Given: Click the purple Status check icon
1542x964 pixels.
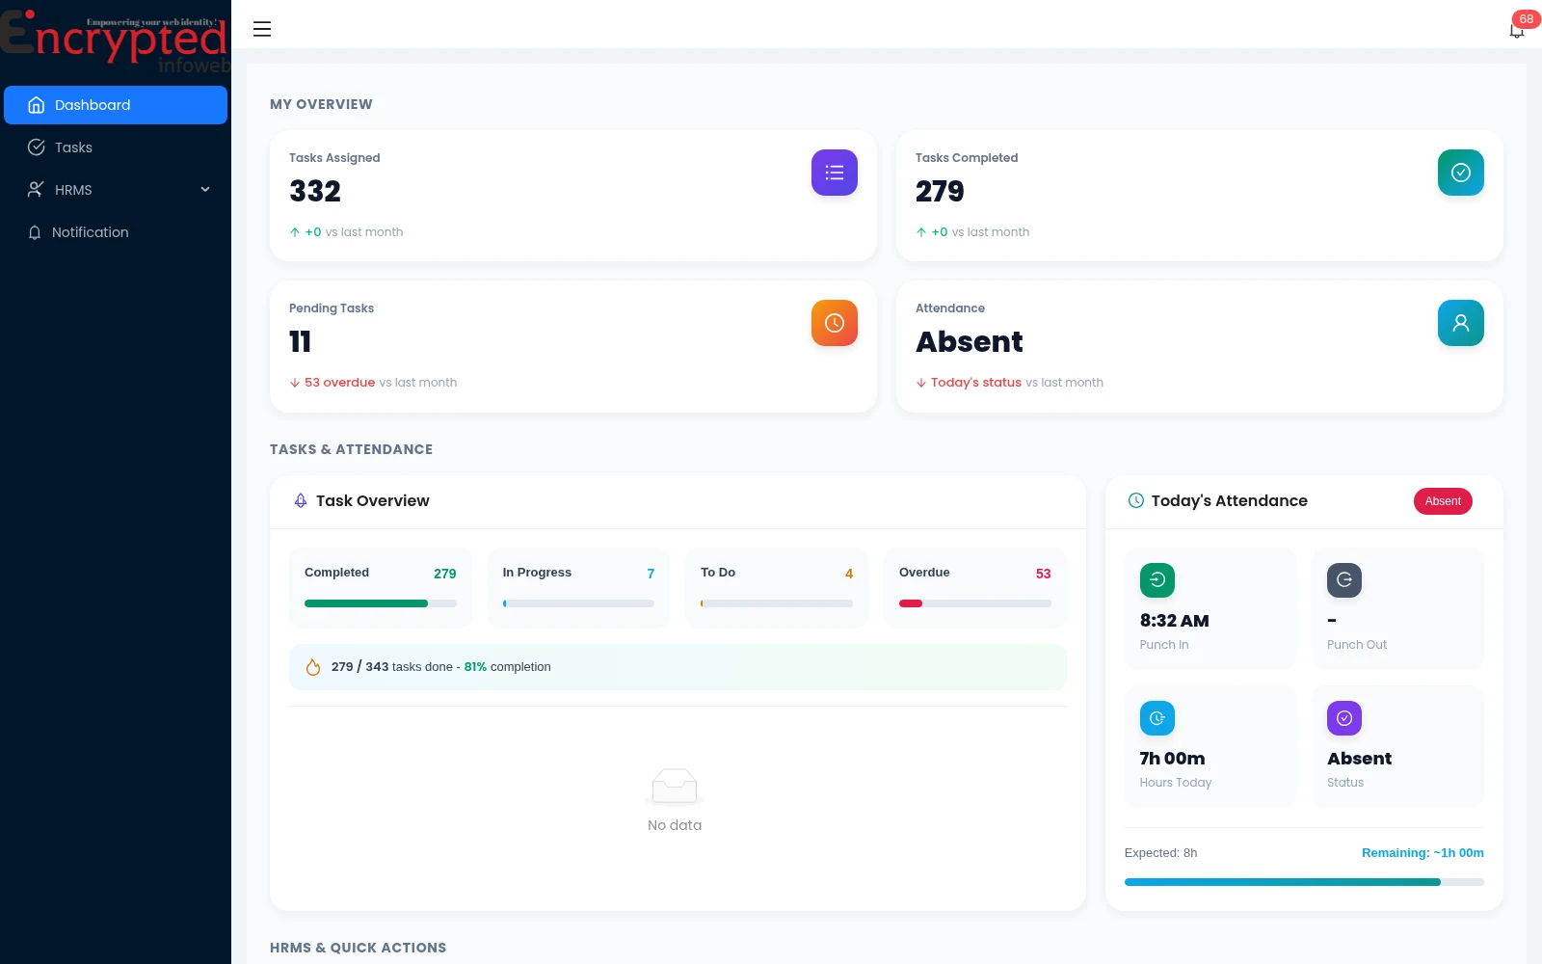Looking at the screenshot, I should coord(1344,718).
